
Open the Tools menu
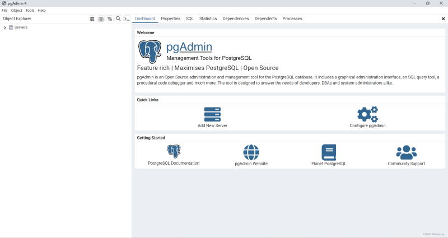(x=30, y=10)
